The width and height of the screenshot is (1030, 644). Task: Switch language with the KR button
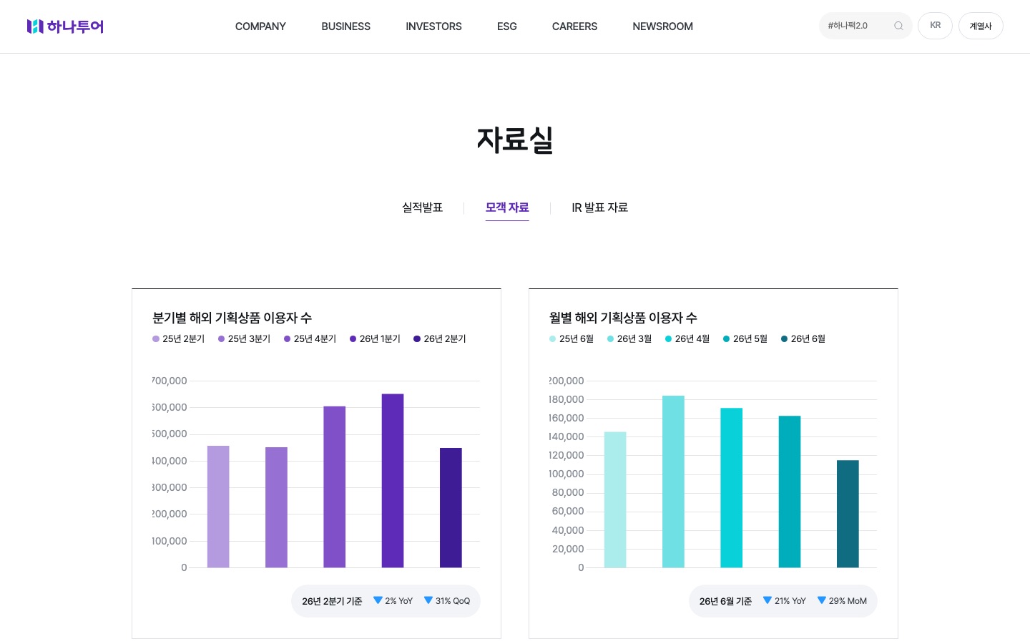click(935, 26)
